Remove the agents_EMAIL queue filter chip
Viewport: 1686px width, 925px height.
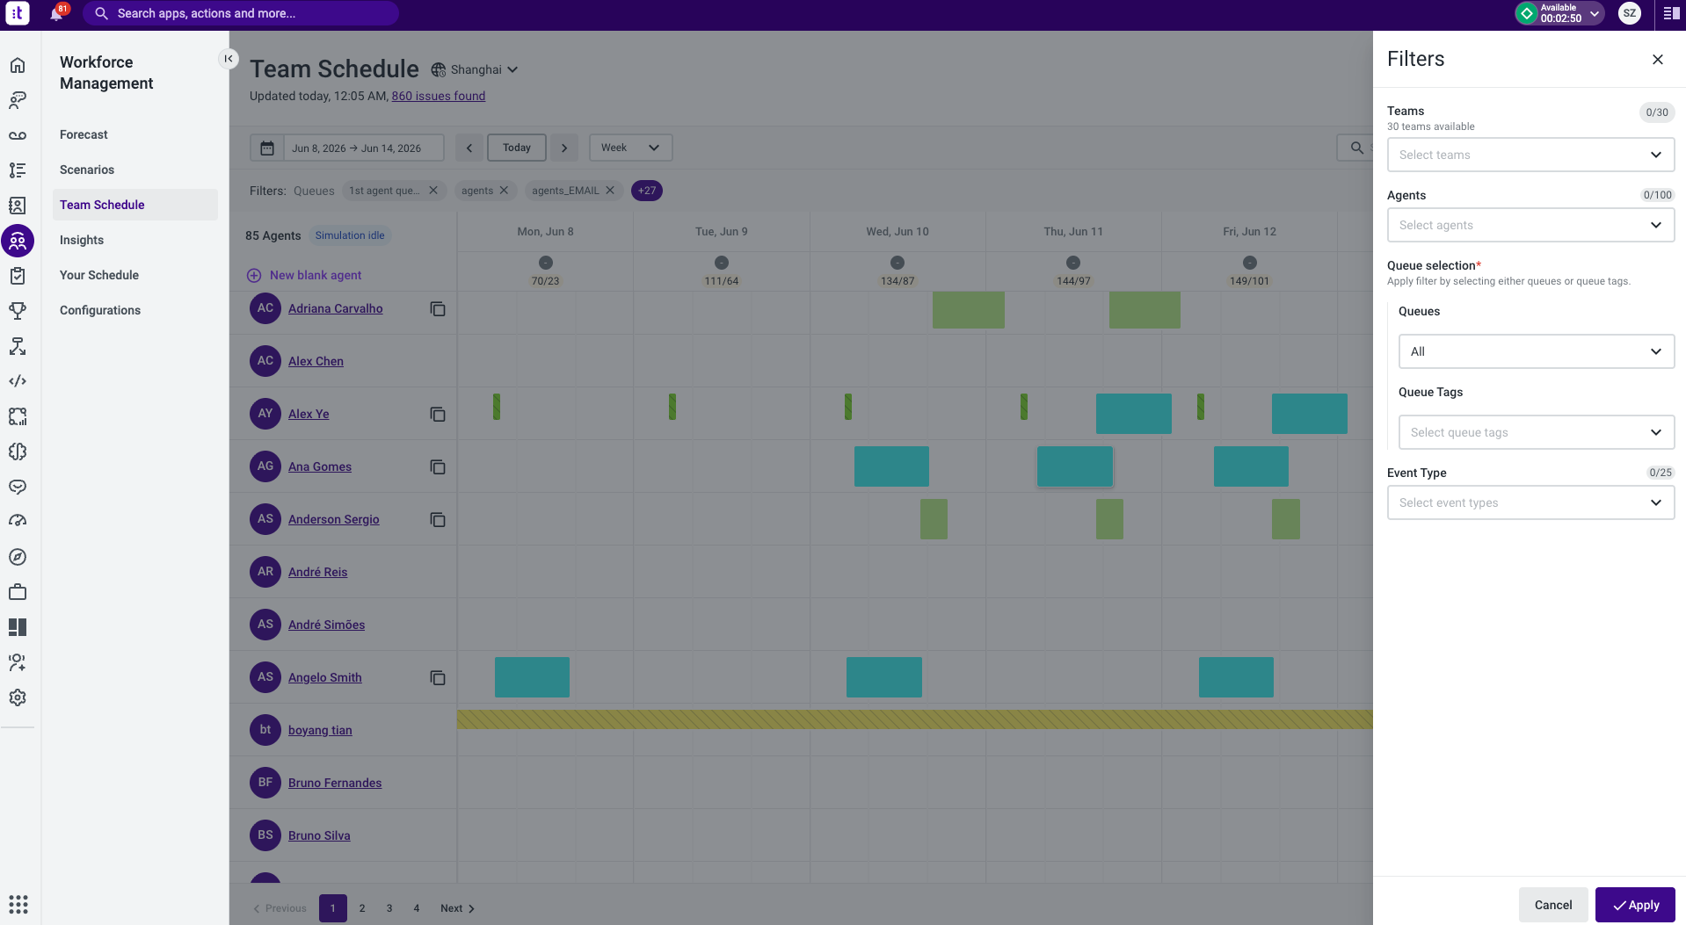click(x=610, y=191)
